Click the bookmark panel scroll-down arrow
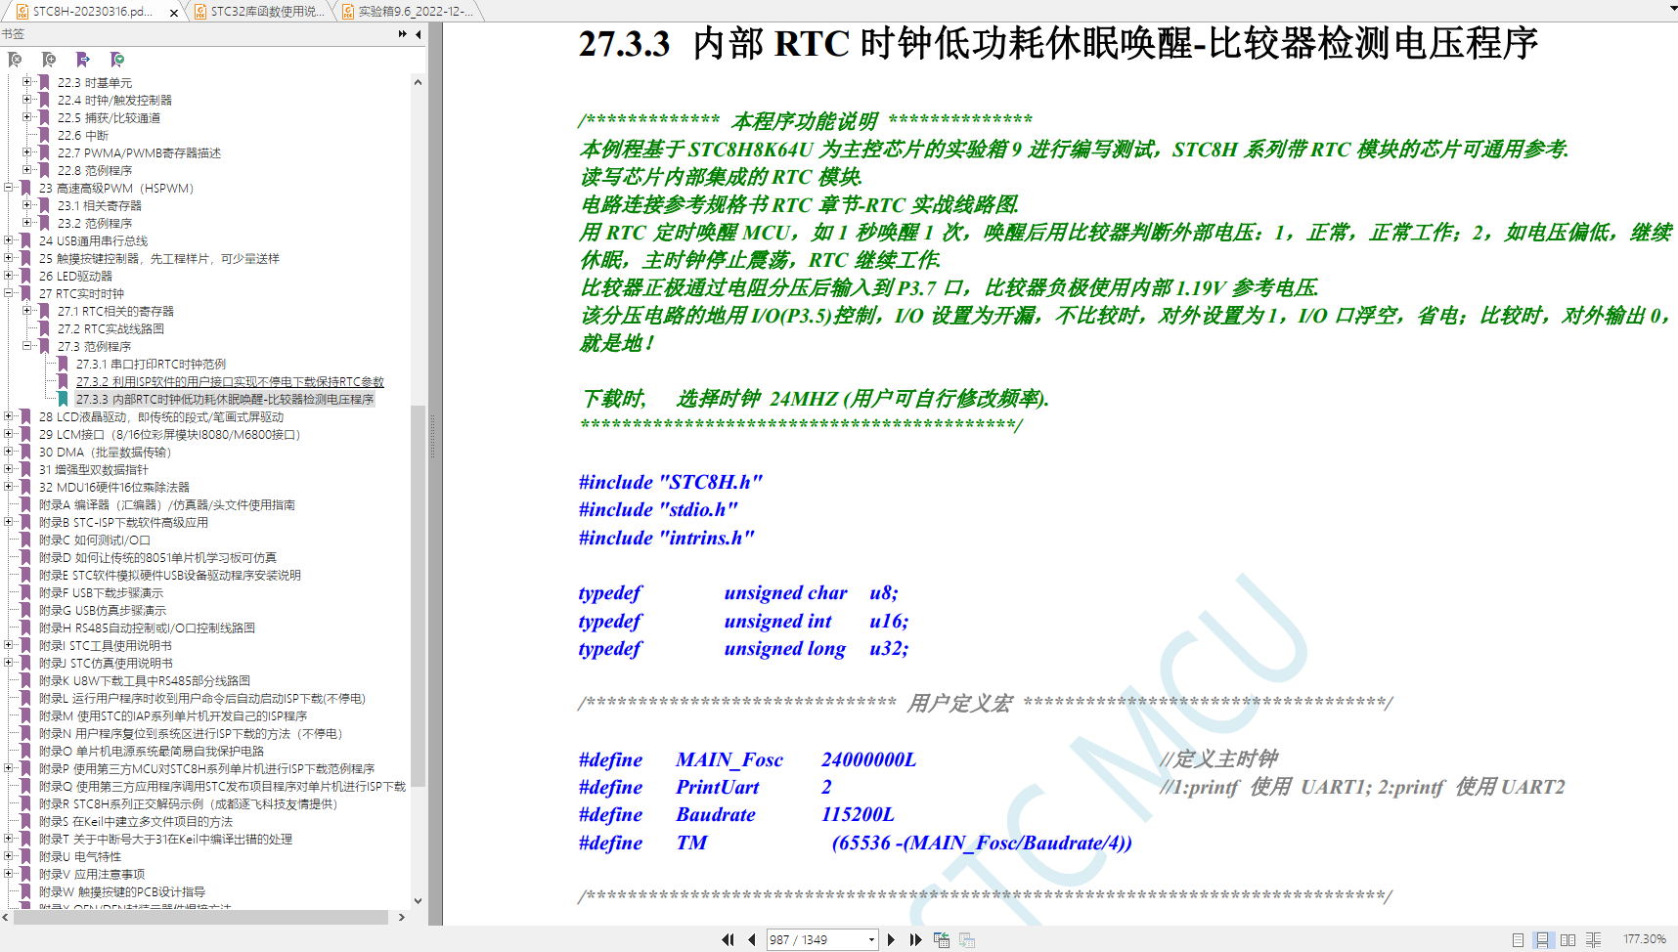Viewport: 1678px width, 952px height. pyautogui.click(x=419, y=901)
